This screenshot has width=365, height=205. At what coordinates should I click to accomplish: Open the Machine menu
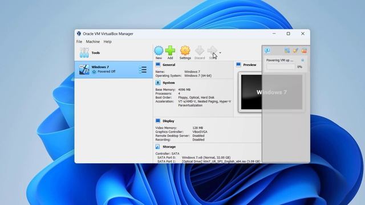[93, 42]
